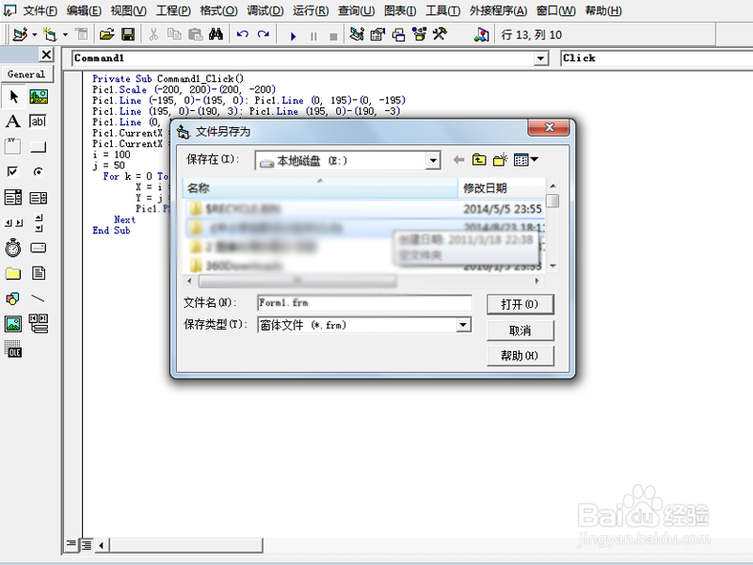
Task: Select the Data control in toolbox
Action: [x=39, y=324]
